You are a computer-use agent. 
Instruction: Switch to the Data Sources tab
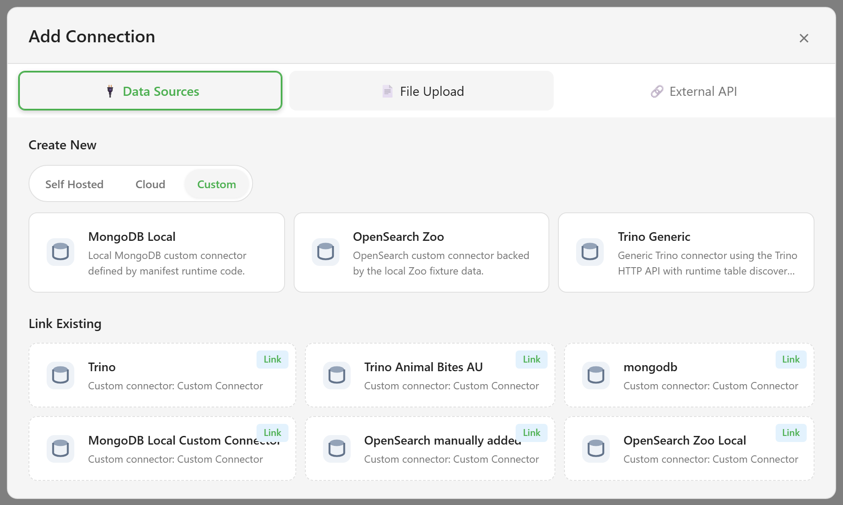pyautogui.click(x=150, y=91)
